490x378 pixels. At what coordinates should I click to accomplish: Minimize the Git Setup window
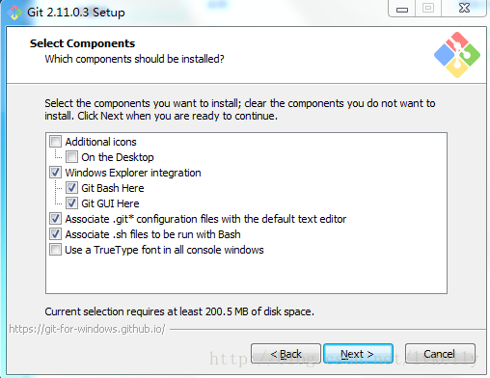pyautogui.click(x=402, y=8)
